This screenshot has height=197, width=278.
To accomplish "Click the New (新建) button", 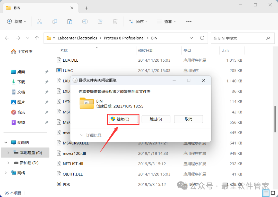I will point(16,21).
